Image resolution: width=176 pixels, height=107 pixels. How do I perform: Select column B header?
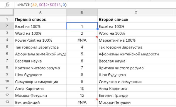[82, 12]
